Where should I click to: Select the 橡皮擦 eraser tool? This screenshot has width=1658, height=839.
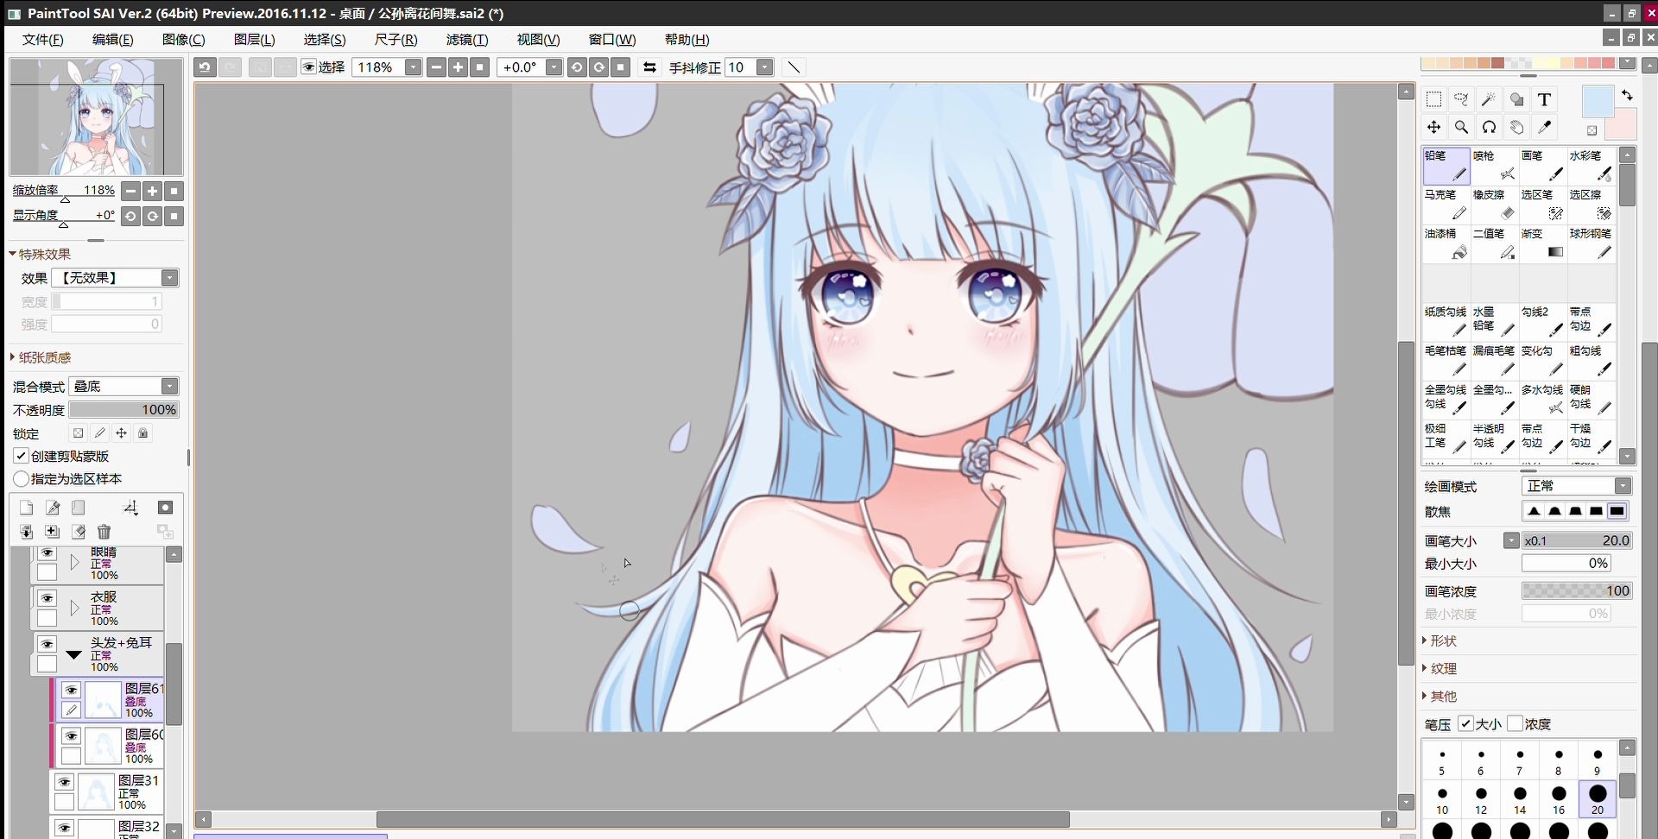pos(1495,205)
